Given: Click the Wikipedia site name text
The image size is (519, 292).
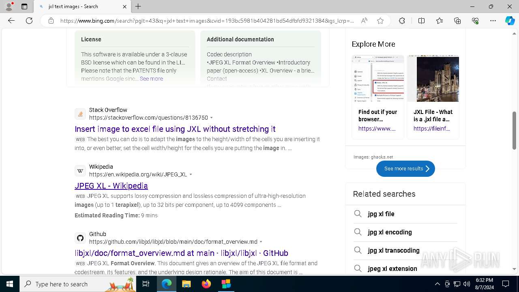Looking at the screenshot, I should (x=101, y=167).
